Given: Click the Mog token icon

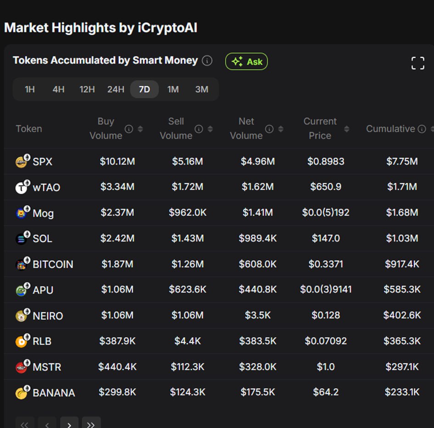Looking at the screenshot, I should 22,212.
